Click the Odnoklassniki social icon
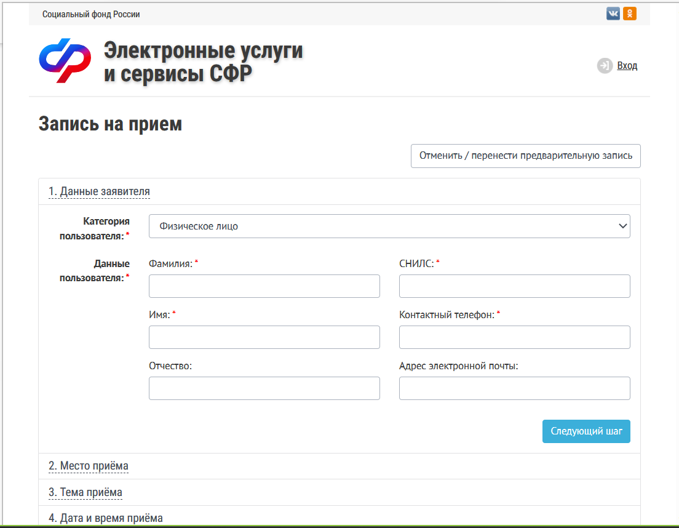This screenshot has width=679, height=528. [x=630, y=13]
